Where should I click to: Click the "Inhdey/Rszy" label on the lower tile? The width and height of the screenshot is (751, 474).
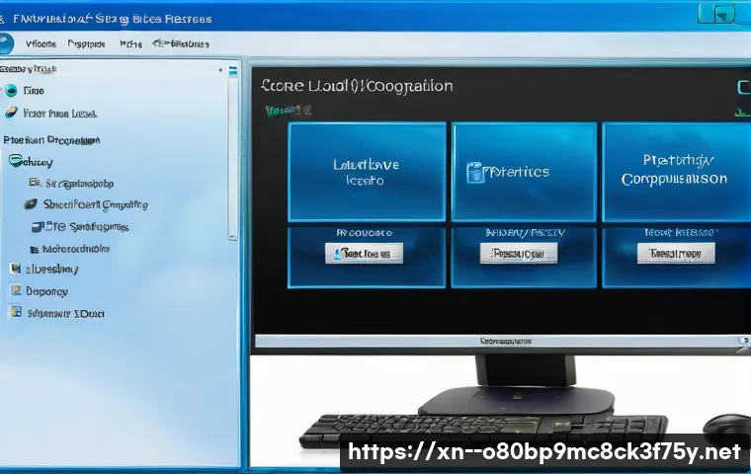pyautogui.click(x=525, y=233)
